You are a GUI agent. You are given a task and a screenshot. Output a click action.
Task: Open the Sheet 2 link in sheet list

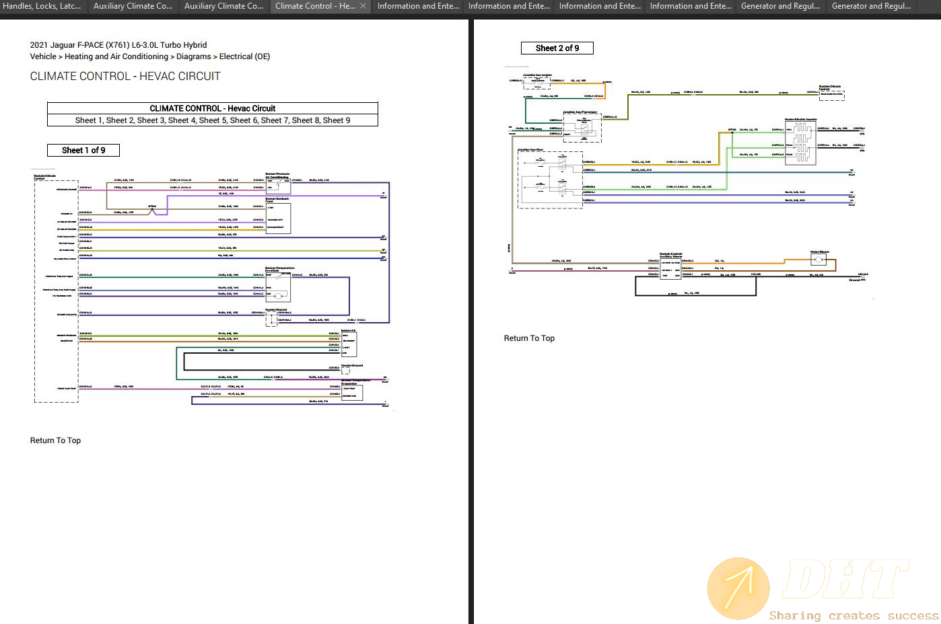pos(119,120)
